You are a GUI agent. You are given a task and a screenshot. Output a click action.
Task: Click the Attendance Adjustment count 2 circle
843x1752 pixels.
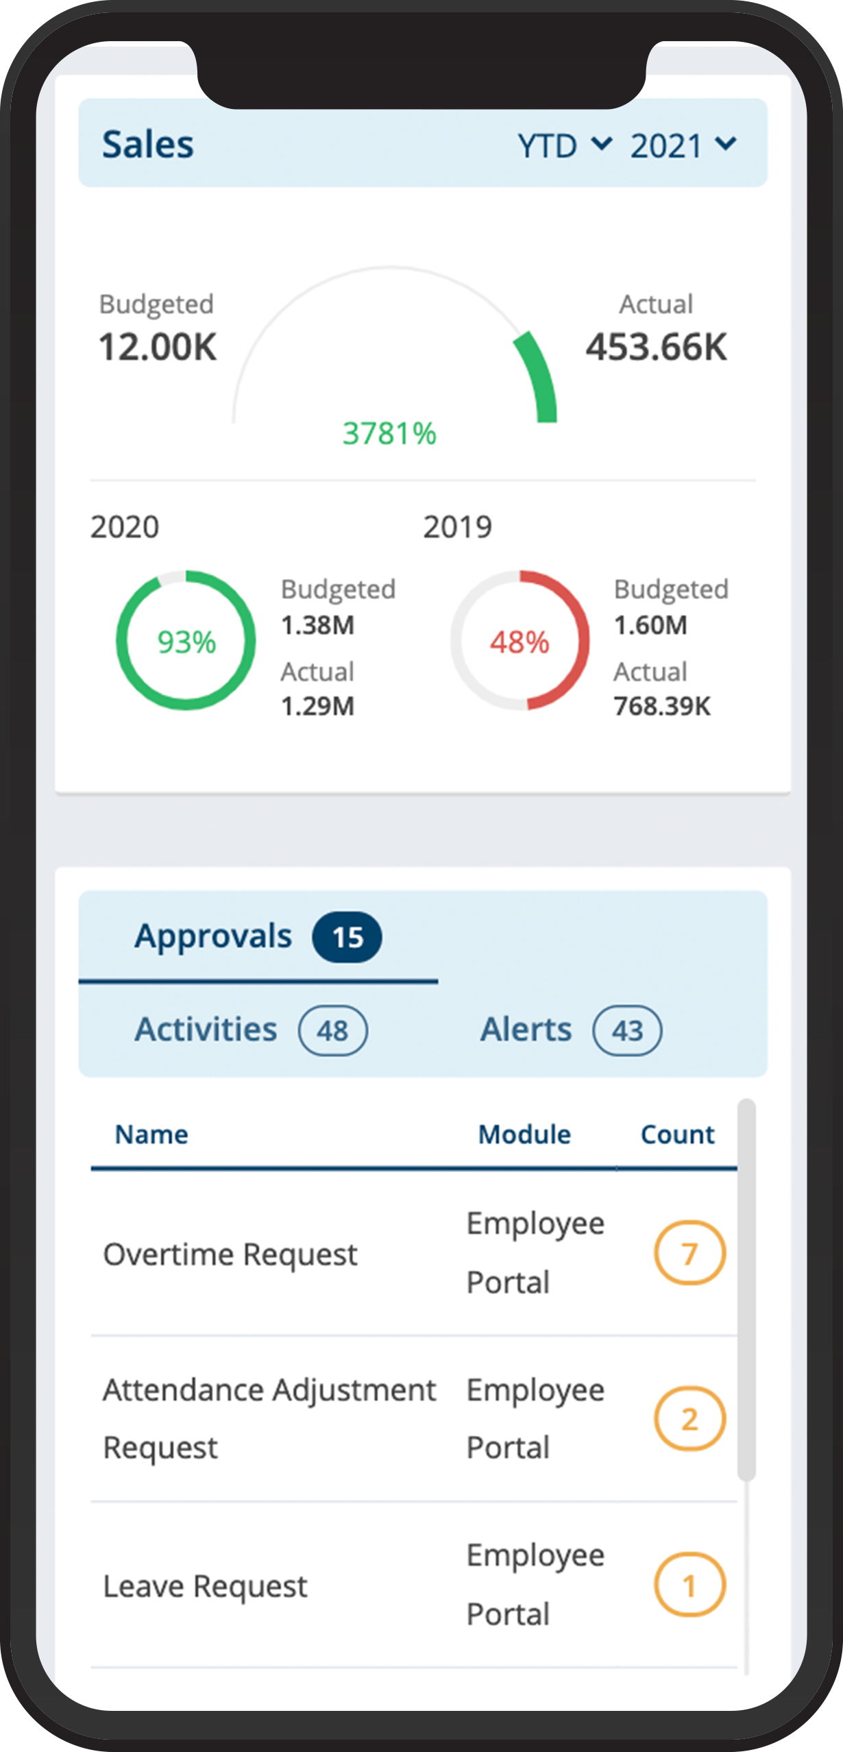coord(689,1419)
